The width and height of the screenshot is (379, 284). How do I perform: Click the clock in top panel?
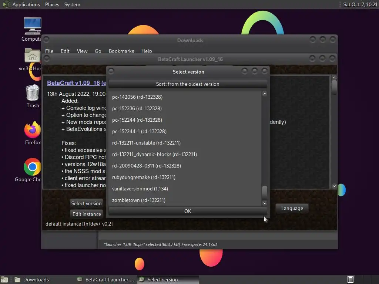point(360,4)
